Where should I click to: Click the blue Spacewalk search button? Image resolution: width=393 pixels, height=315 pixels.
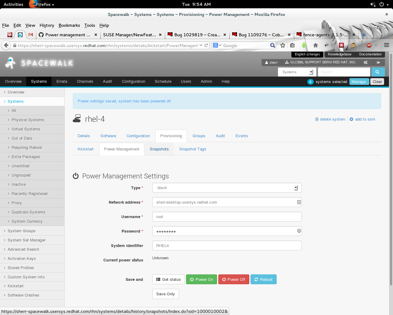377,72
